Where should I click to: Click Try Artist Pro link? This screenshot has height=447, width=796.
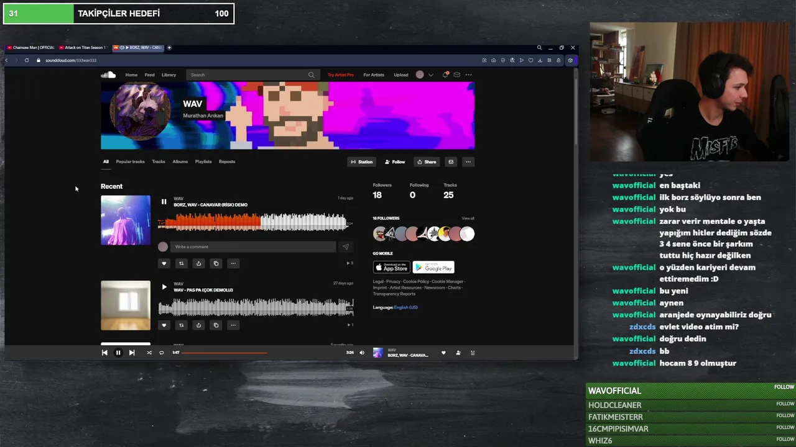341,74
